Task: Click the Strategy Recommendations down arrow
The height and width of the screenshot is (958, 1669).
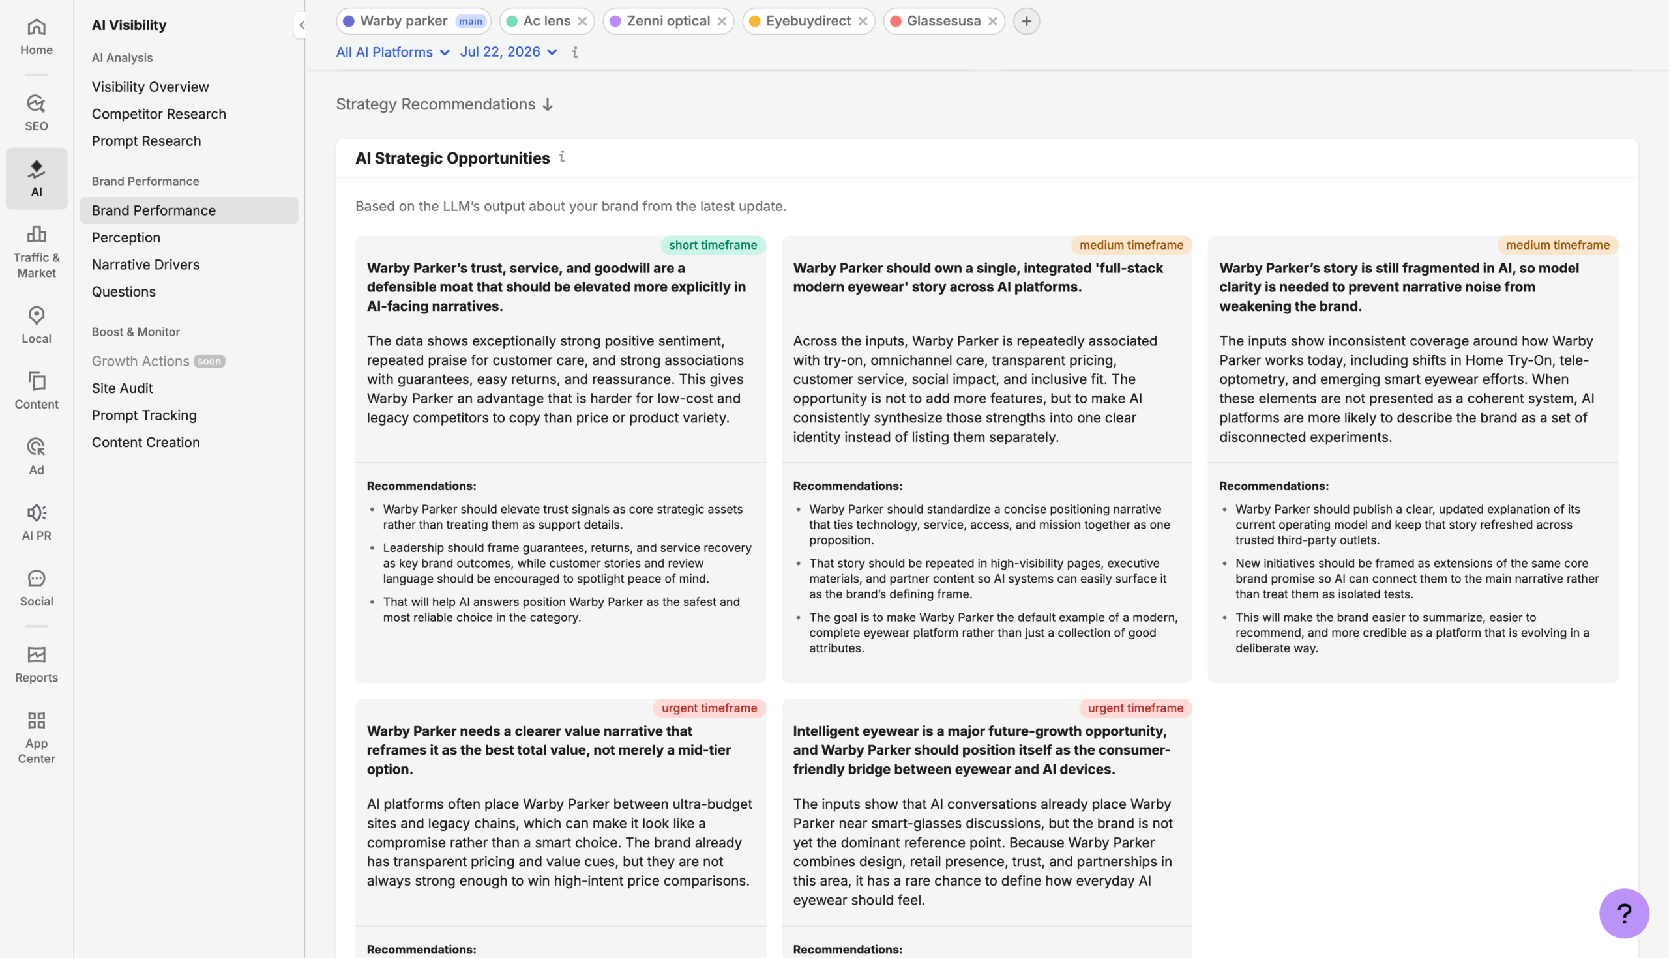Action: click(x=548, y=105)
